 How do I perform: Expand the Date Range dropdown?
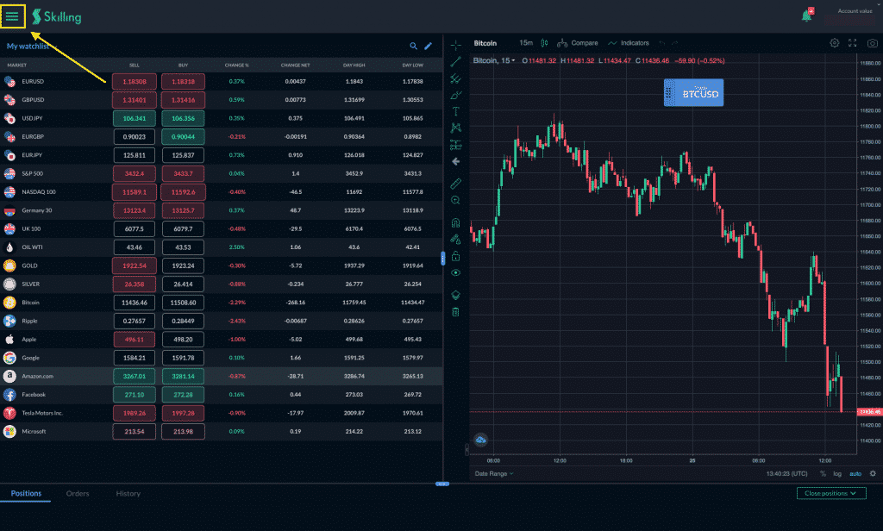pyautogui.click(x=493, y=473)
